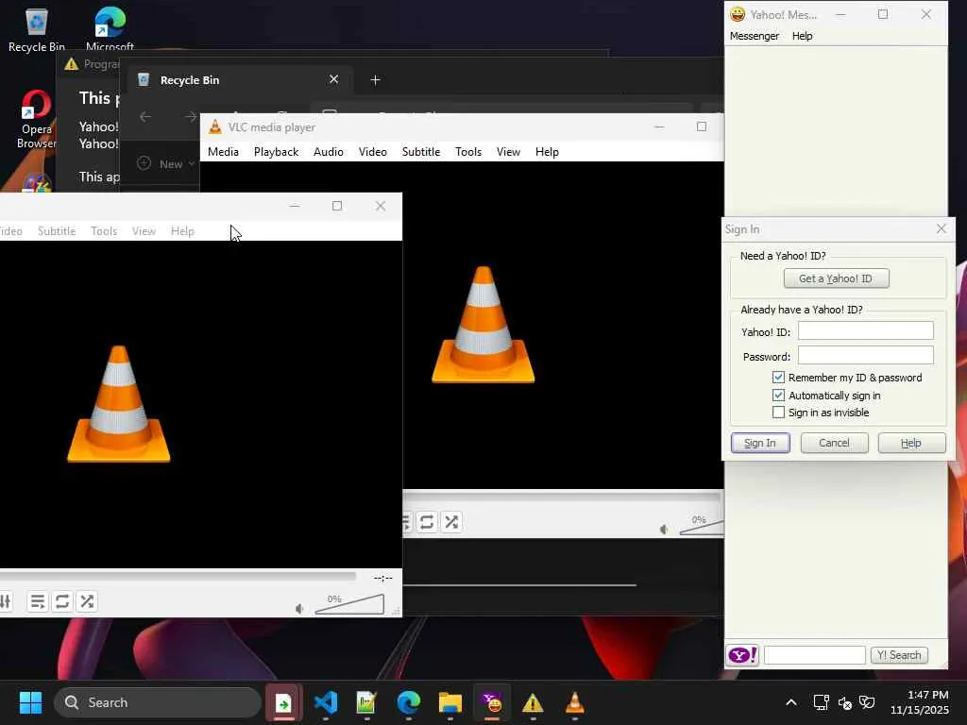Focus the Password input field
The width and height of the screenshot is (967, 725).
pyautogui.click(x=865, y=355)
